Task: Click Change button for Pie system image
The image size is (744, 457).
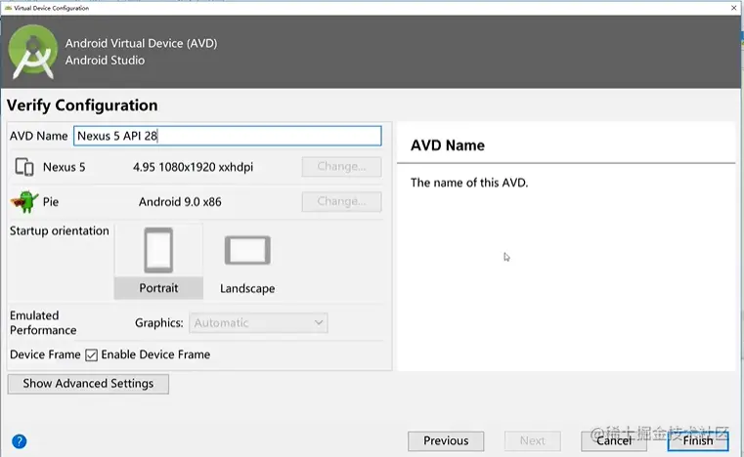Action: click(341, 201)
